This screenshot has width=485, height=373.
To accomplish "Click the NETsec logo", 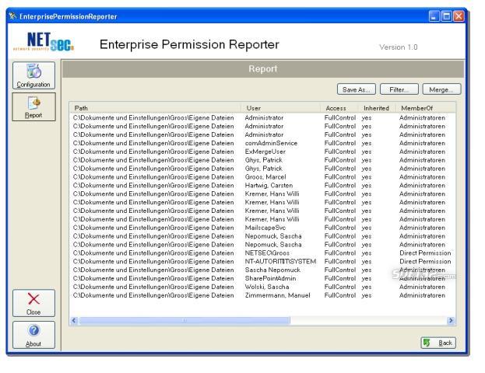I will (44, 42).
